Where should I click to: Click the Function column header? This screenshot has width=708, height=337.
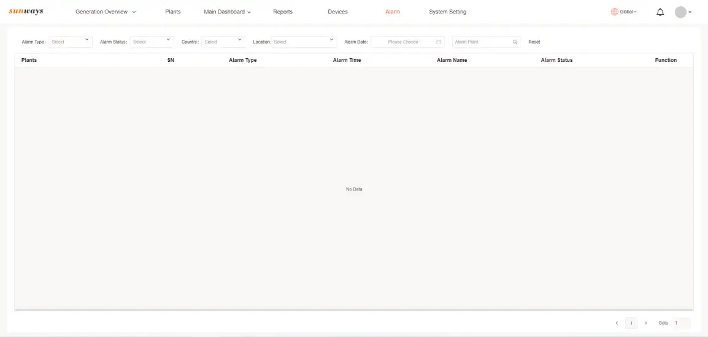666,60
